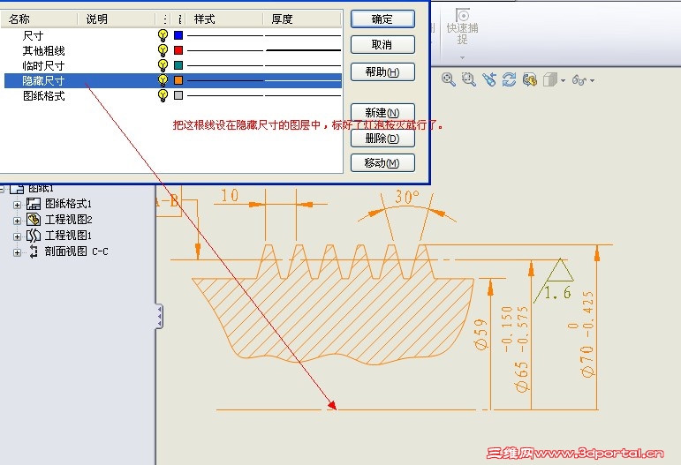The image size is (681, 465).
Task: Toggle visibility bulb for 临时尺寸 layer
Action: point(163,65)
